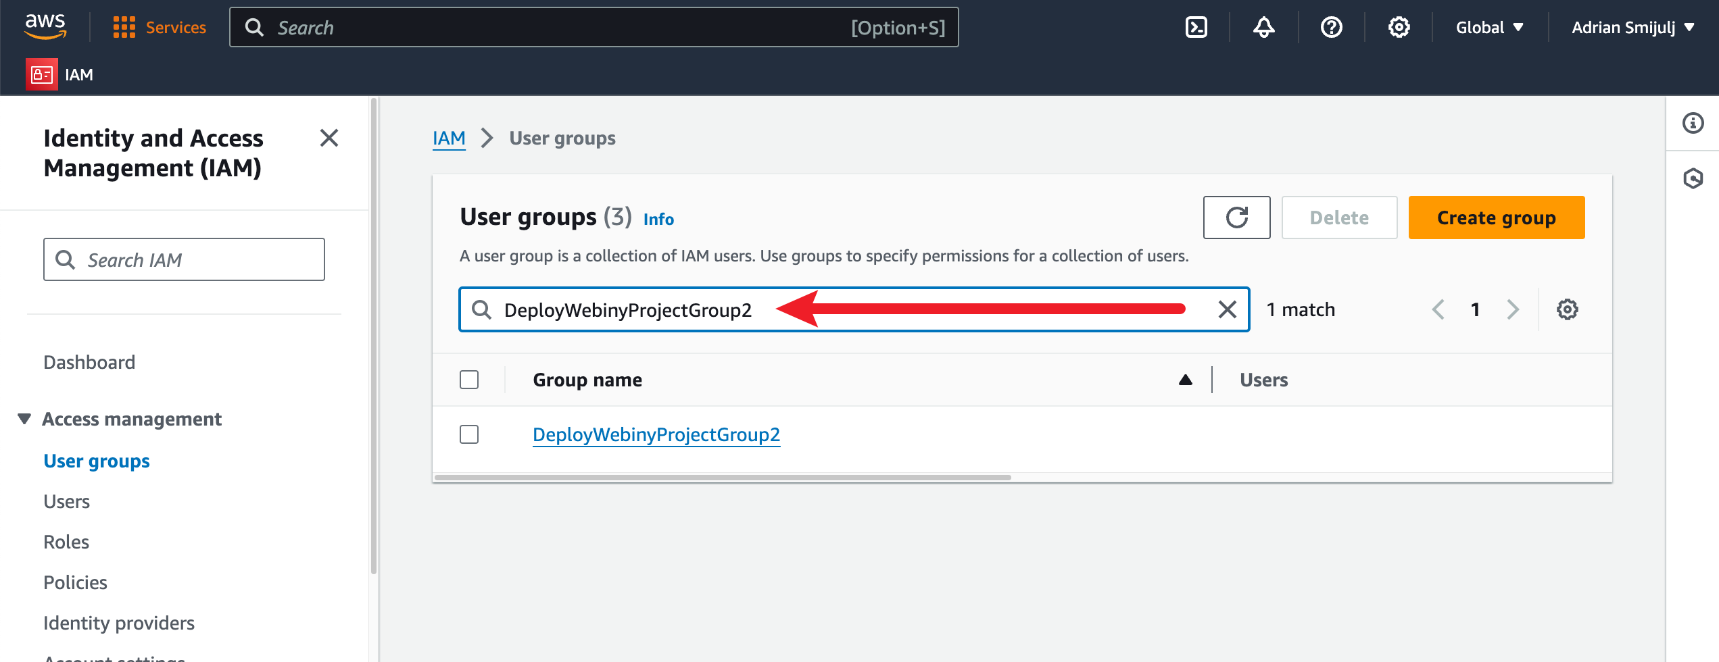Click the IAM service icon in the navbar
The height and width of the screenshot is (662, 1719).
[x=41, y=74]
